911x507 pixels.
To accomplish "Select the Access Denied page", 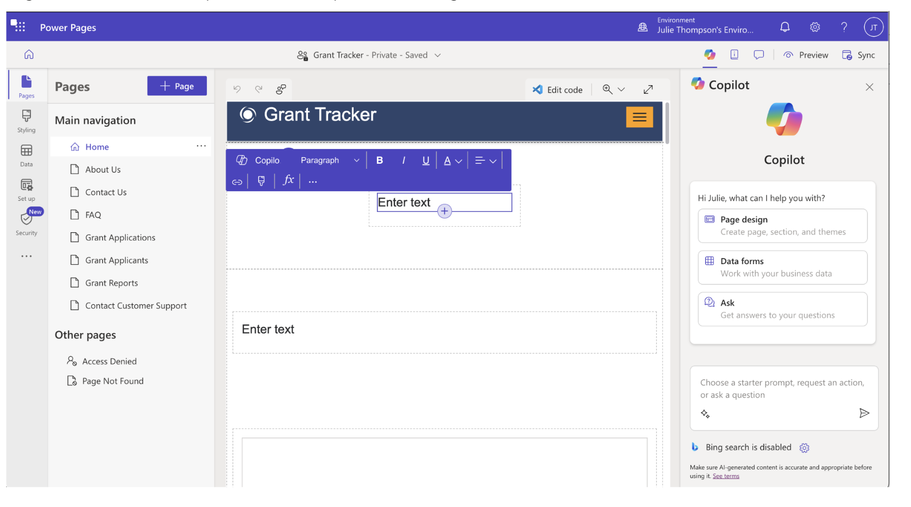I will [x=110, y=361].
